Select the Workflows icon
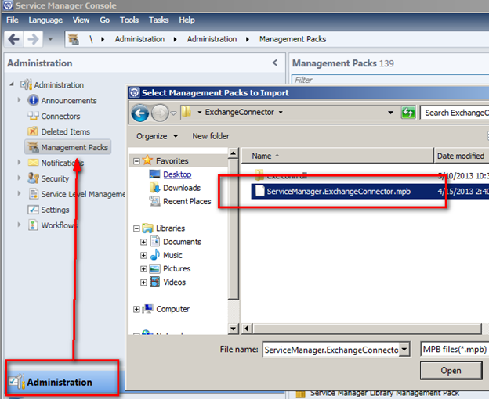The height and width of the screenshot is (399, 489). point(33,225)
